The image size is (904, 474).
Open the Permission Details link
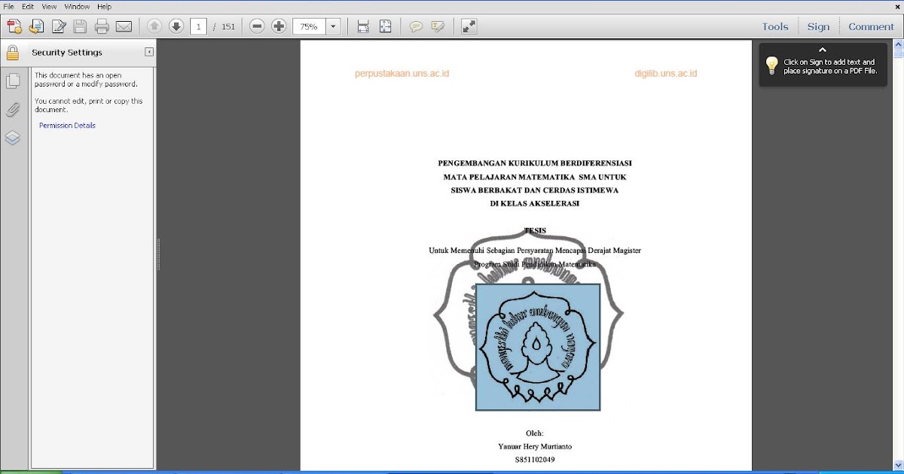point(67,126)
